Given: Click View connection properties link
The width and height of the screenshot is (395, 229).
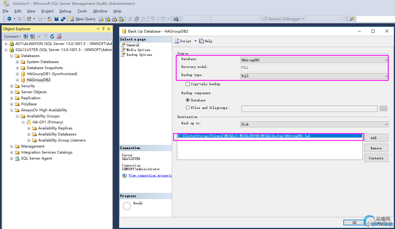Looking at the screenshot, I should point(150,175).
